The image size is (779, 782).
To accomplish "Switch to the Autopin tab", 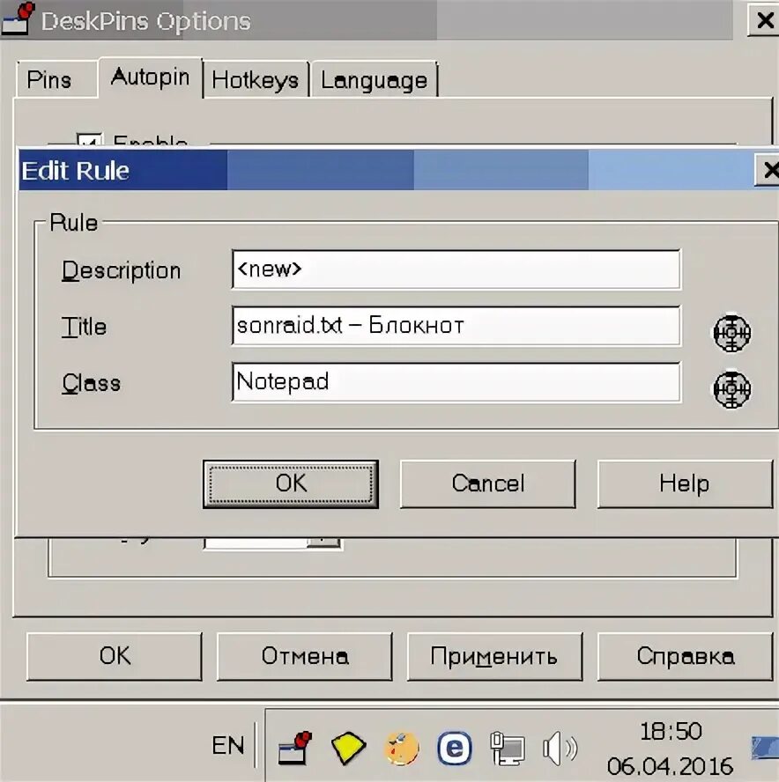I will pos(150,77).
